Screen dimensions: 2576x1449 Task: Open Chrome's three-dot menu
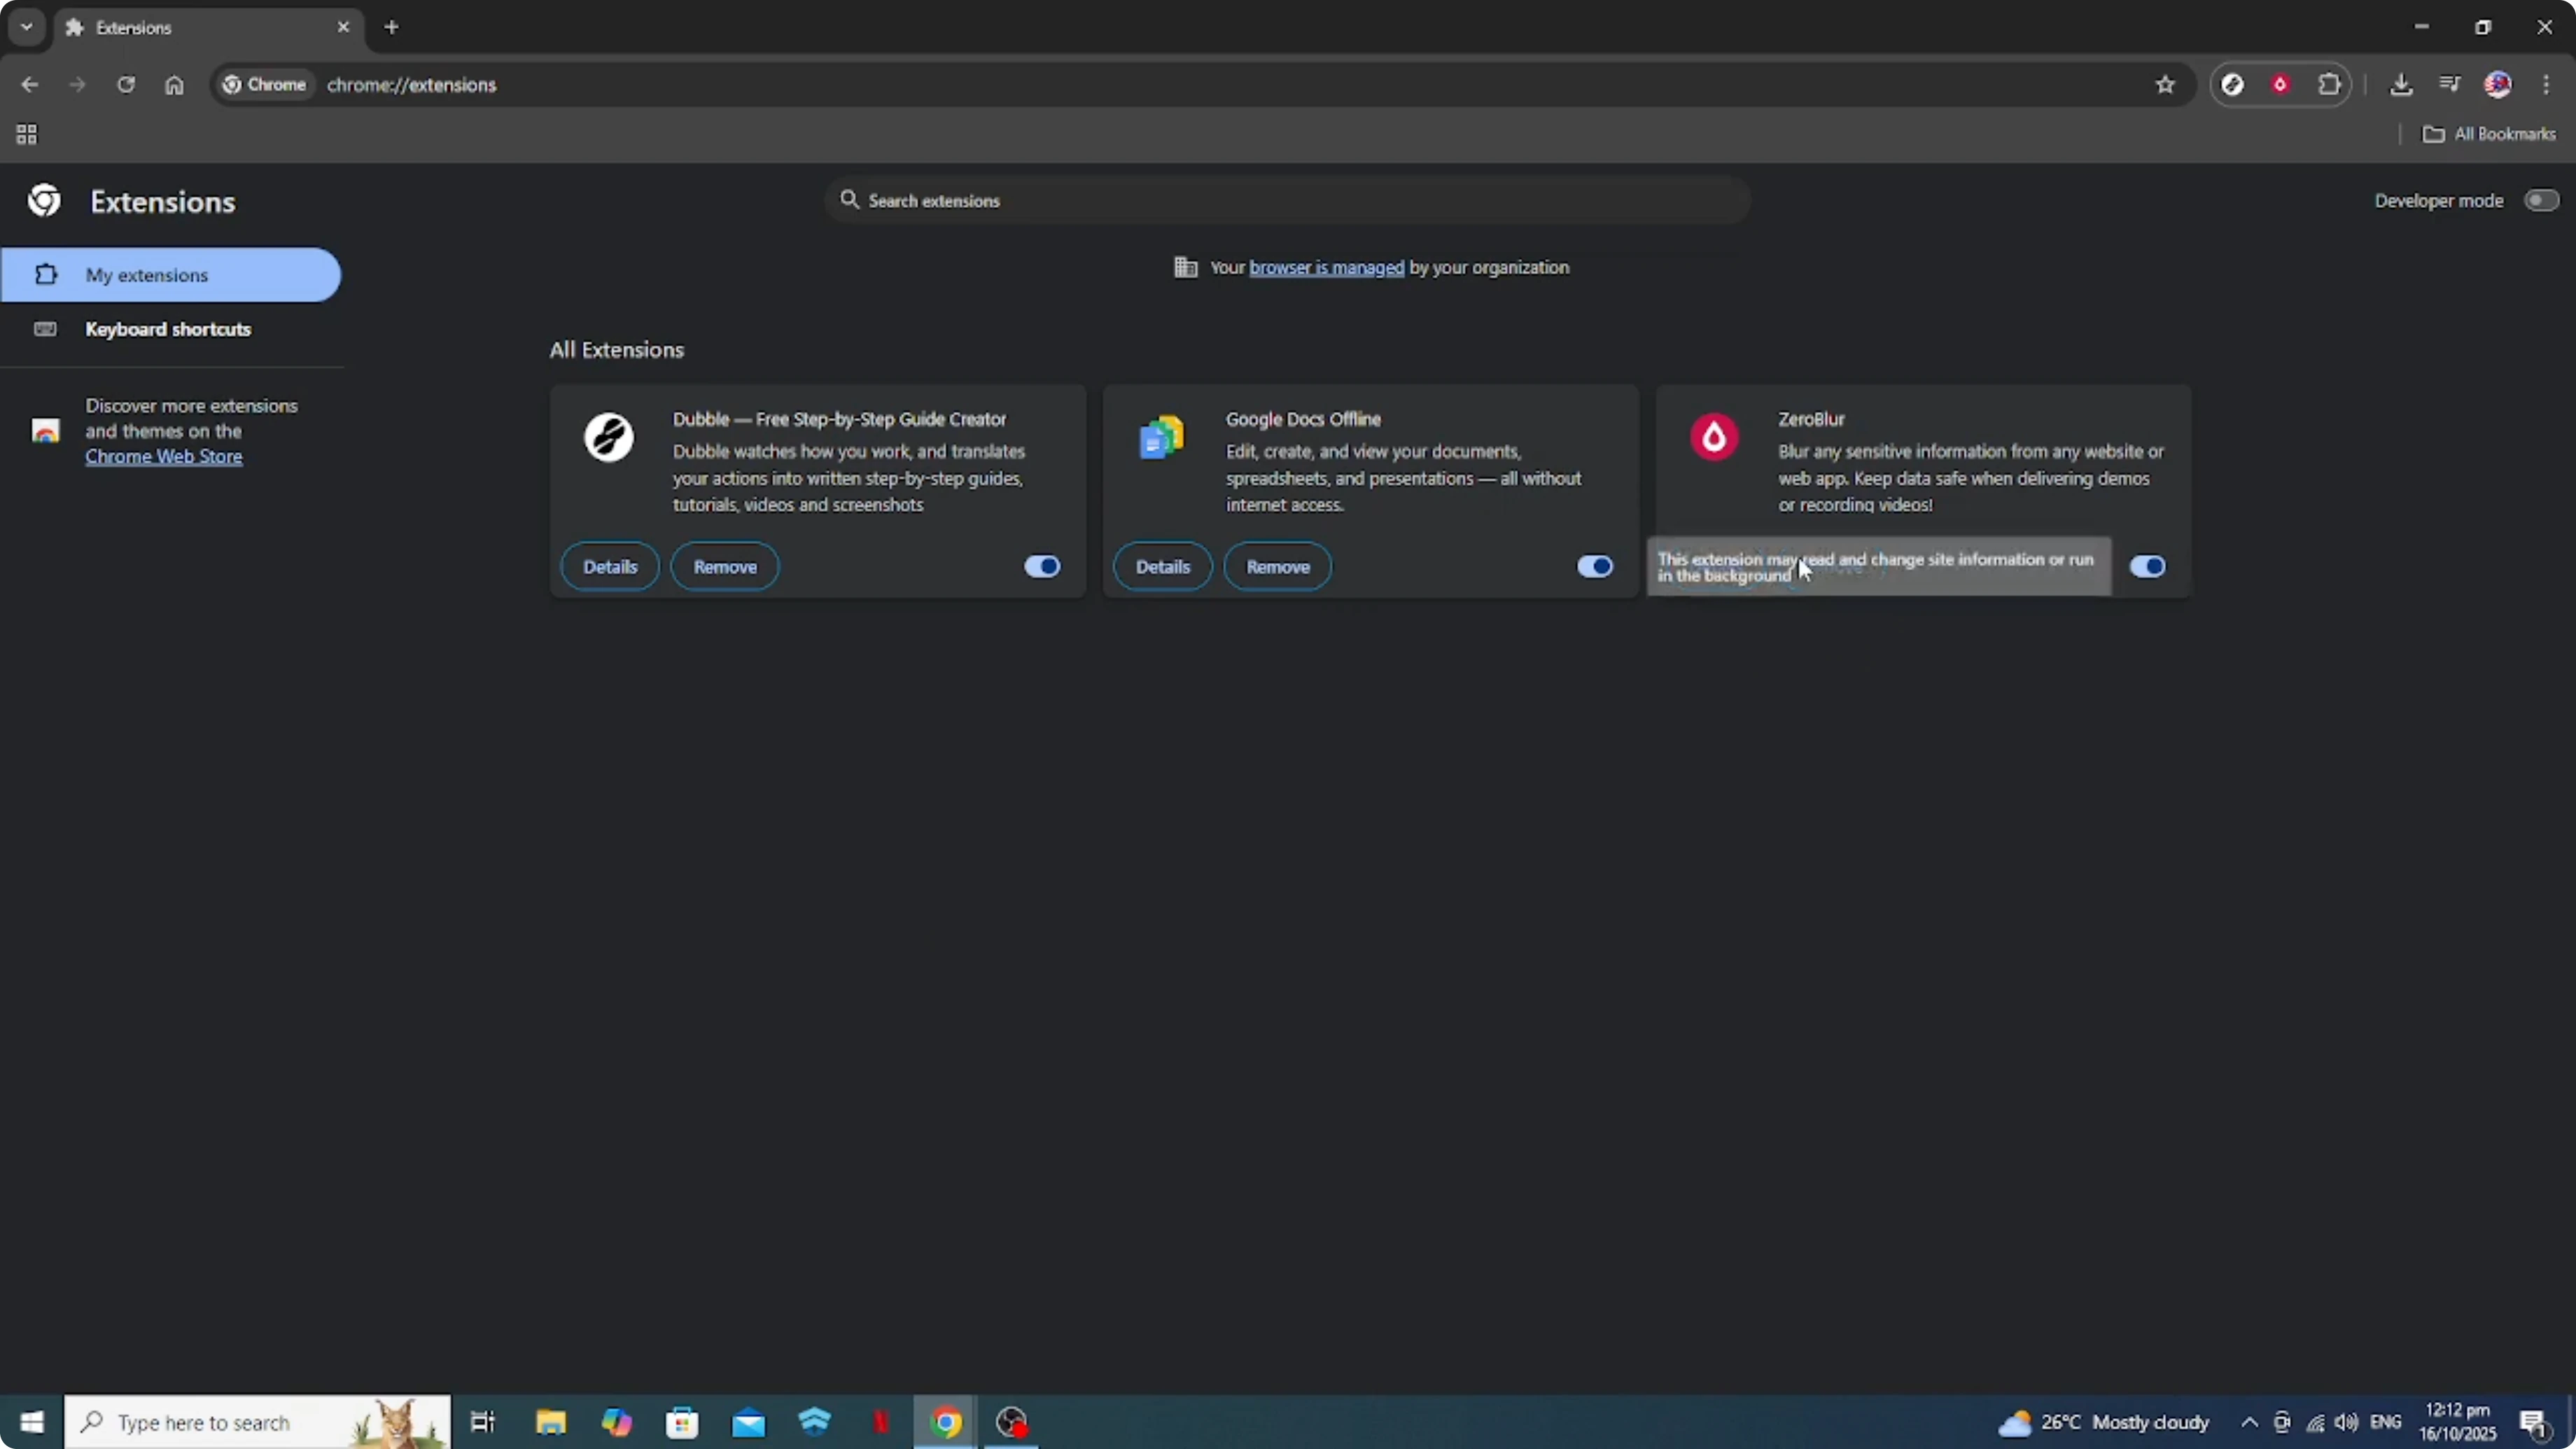[2546, 85]
